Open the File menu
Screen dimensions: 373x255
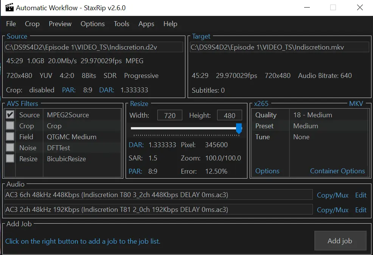pos(11,24)
